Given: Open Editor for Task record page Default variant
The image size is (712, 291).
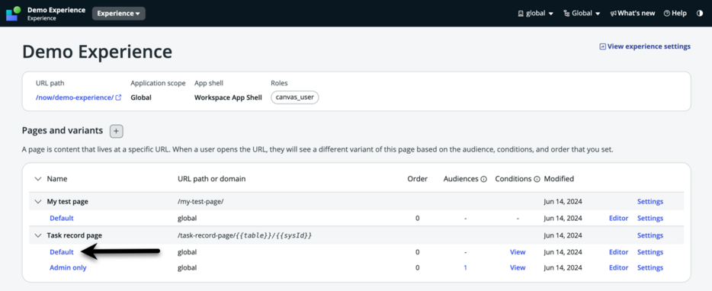Looking at the screenshot, I should coord(618,252).
